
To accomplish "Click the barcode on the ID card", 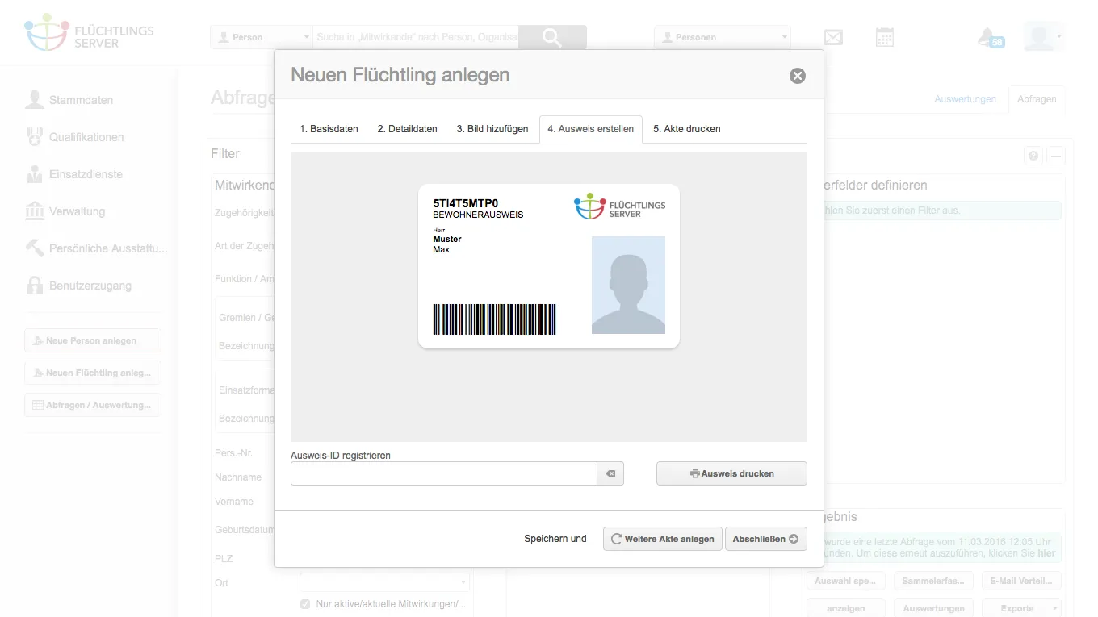I will (495, 319).
